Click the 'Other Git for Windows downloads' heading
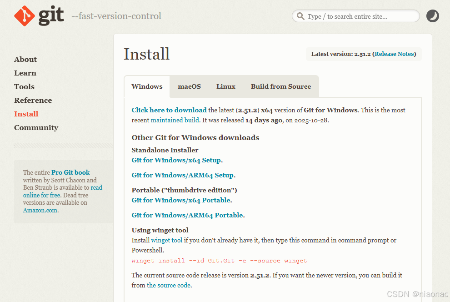Viewport: 450px width, 302px height. tap(195, 138)
